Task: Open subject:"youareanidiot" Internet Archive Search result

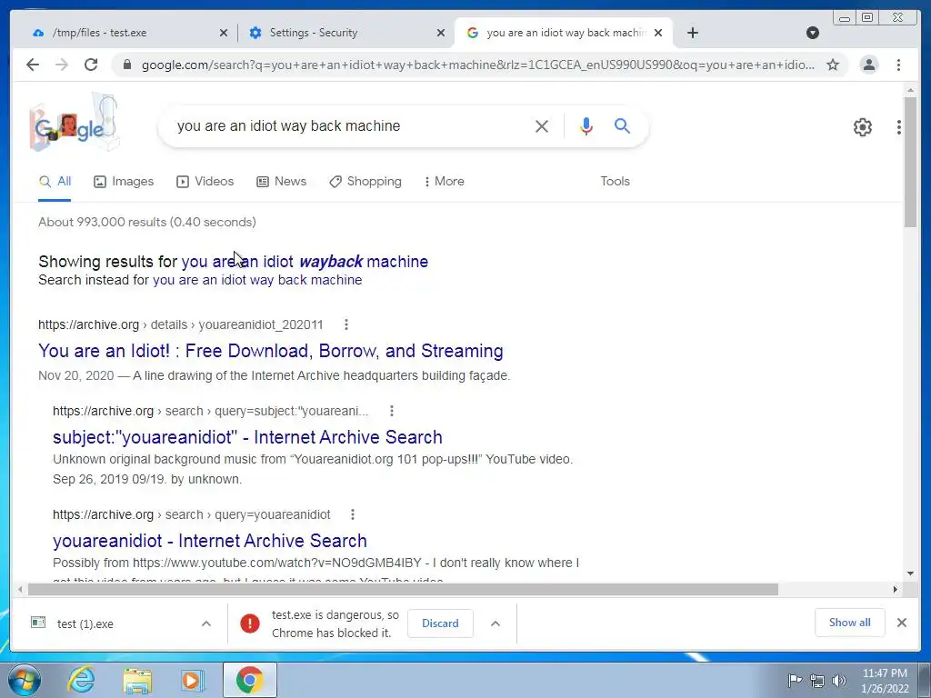Action: click(247, 437)
